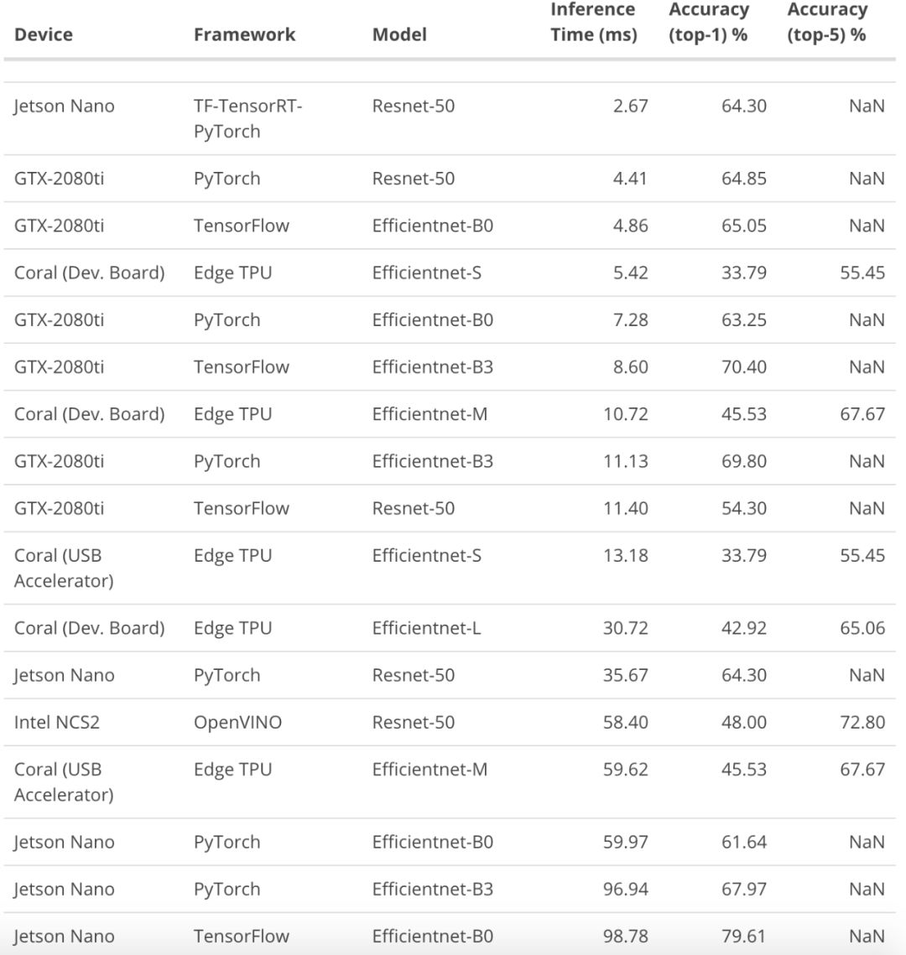Select the Intel NCS2 device cell
Viewport: 906px width, 955px height.
tap(57, 722)
